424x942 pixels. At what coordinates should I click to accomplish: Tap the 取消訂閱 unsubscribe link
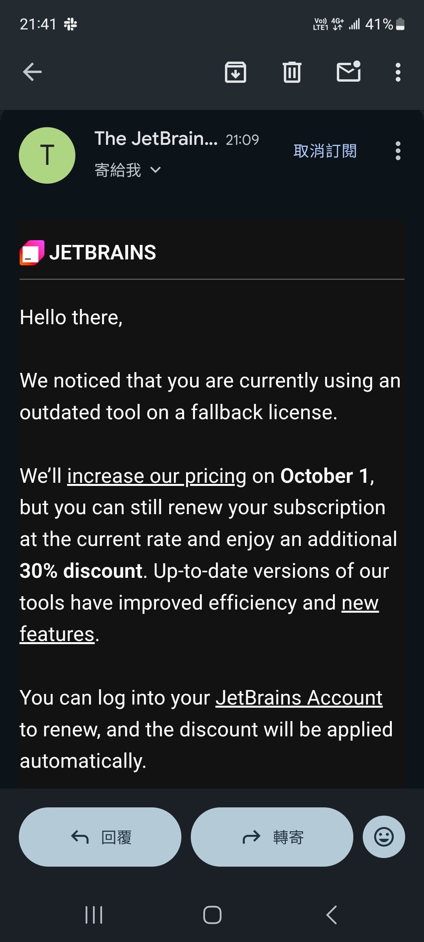325,151
